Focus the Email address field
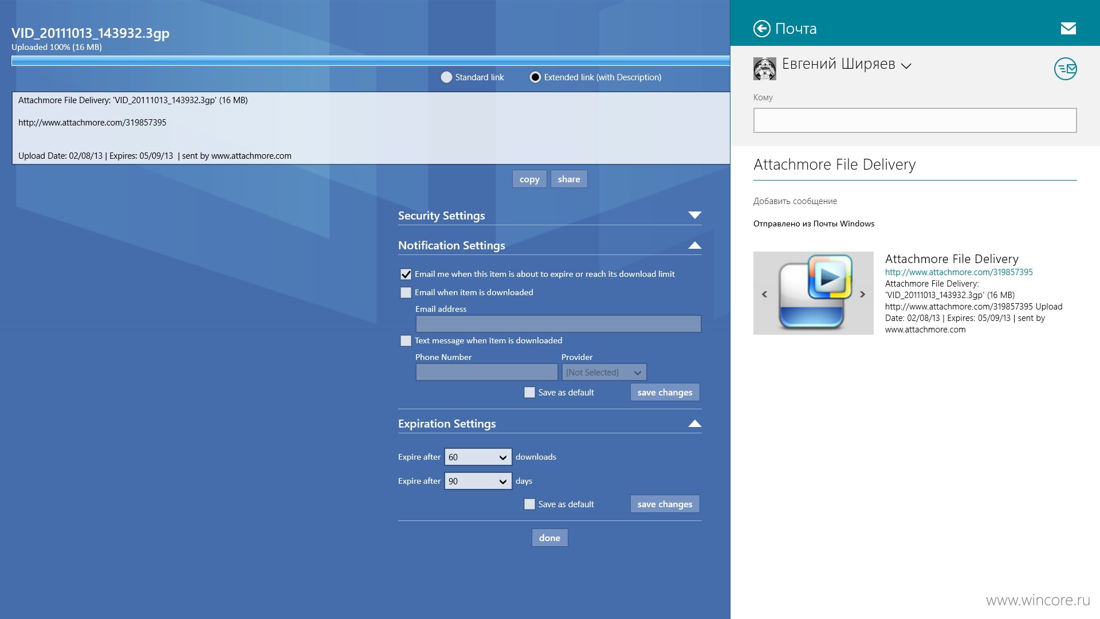Image resolution: width=1100 pixels, height=619 pixels. tap(558, 324)
